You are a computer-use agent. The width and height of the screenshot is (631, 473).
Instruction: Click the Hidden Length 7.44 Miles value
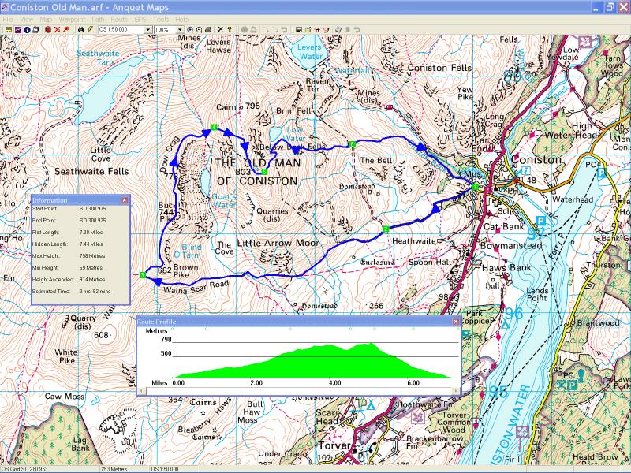(x=91, y=244)
